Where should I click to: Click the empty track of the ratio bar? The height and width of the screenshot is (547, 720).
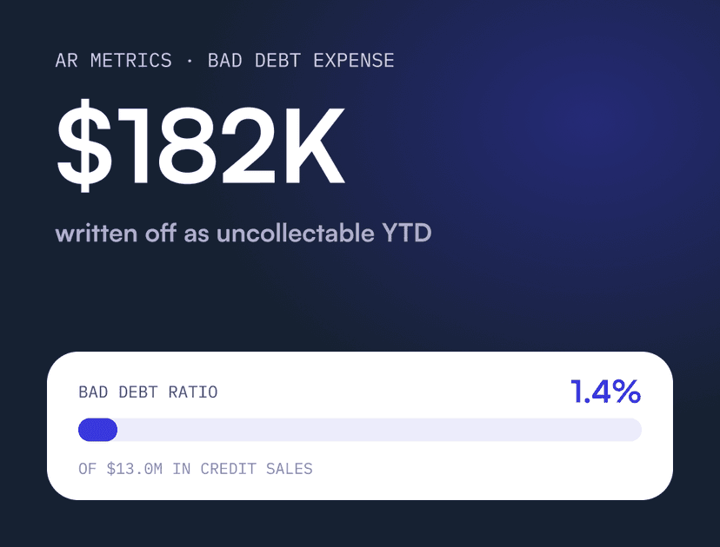click(379, 430)
